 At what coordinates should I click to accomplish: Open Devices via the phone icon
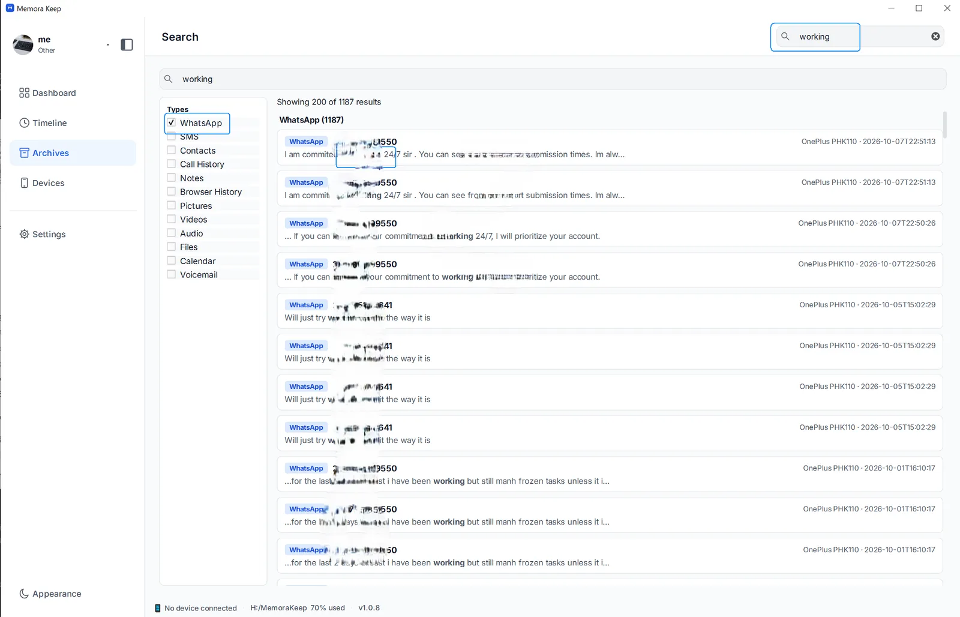24,183
